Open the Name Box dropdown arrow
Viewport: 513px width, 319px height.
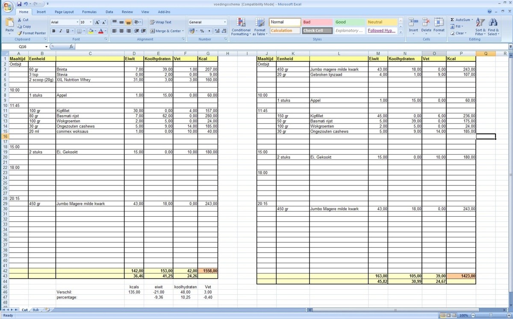click(x=46, y=46)
